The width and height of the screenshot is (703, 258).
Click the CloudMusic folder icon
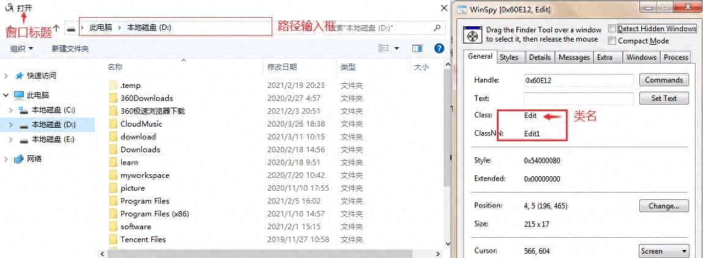click(113, 124)
